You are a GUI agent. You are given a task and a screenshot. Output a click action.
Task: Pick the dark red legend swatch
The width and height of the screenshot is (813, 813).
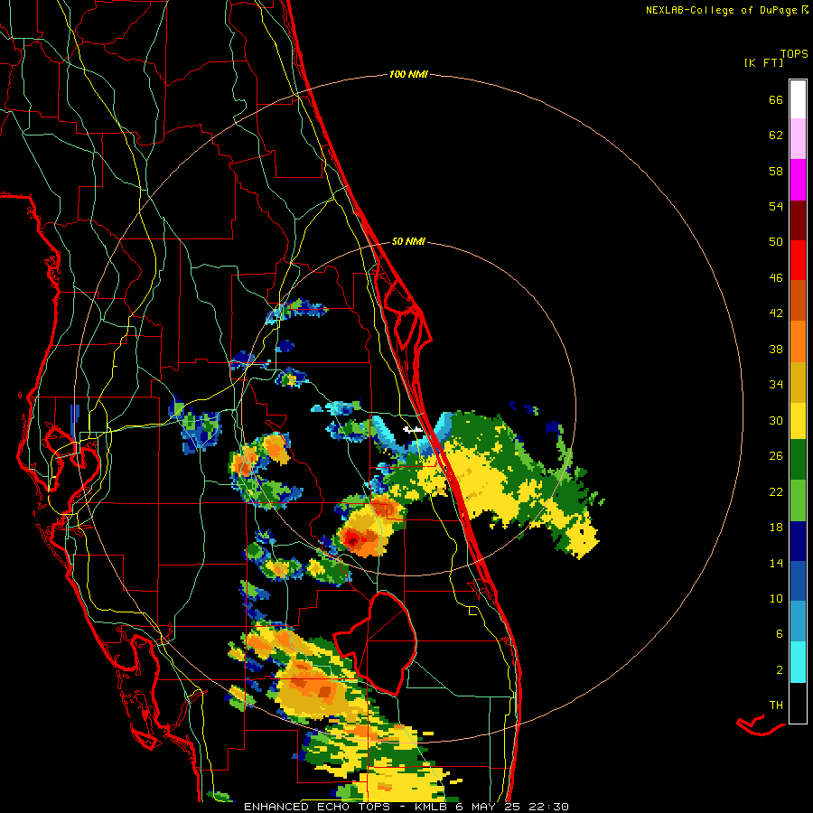pos(798,220)
